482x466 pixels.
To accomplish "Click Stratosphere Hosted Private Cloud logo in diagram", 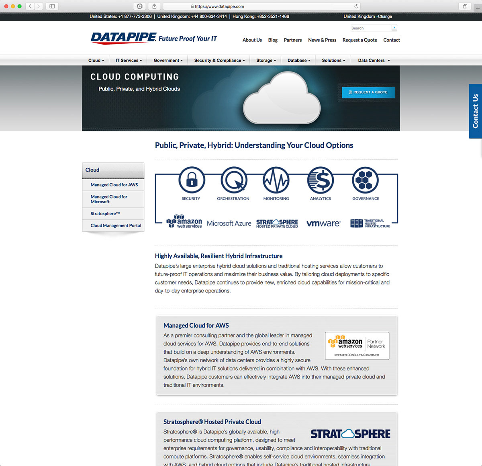I will tap(277, 223).
